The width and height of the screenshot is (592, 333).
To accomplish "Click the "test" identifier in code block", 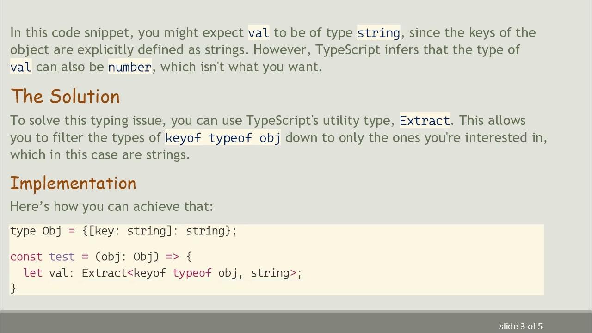I will 62,257.
